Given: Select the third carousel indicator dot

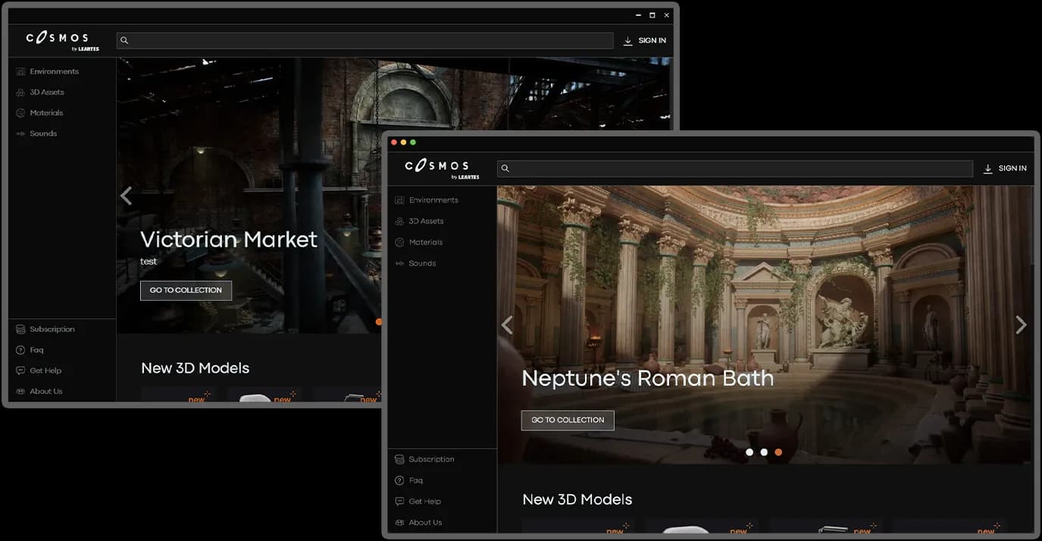Looking at the screenshot, I should click(778, 452).
